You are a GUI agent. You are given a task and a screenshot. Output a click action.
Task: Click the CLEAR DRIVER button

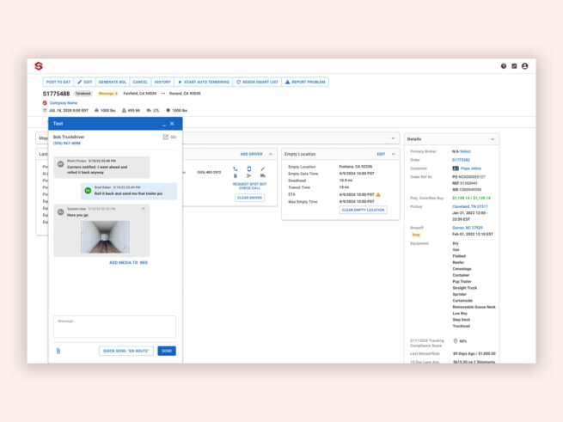(x=249, y=198)
